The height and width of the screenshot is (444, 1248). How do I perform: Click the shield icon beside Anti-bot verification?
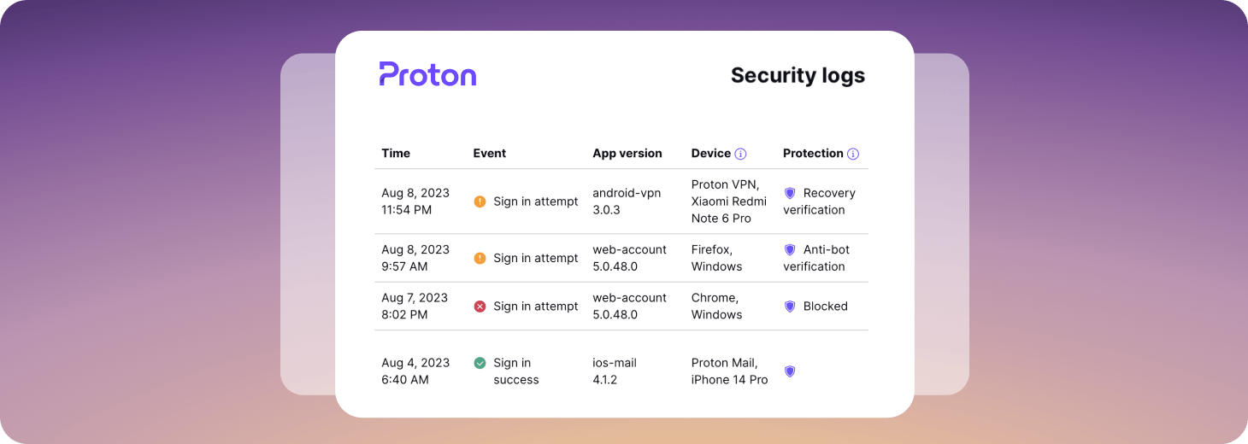click(x=790, y=249)
